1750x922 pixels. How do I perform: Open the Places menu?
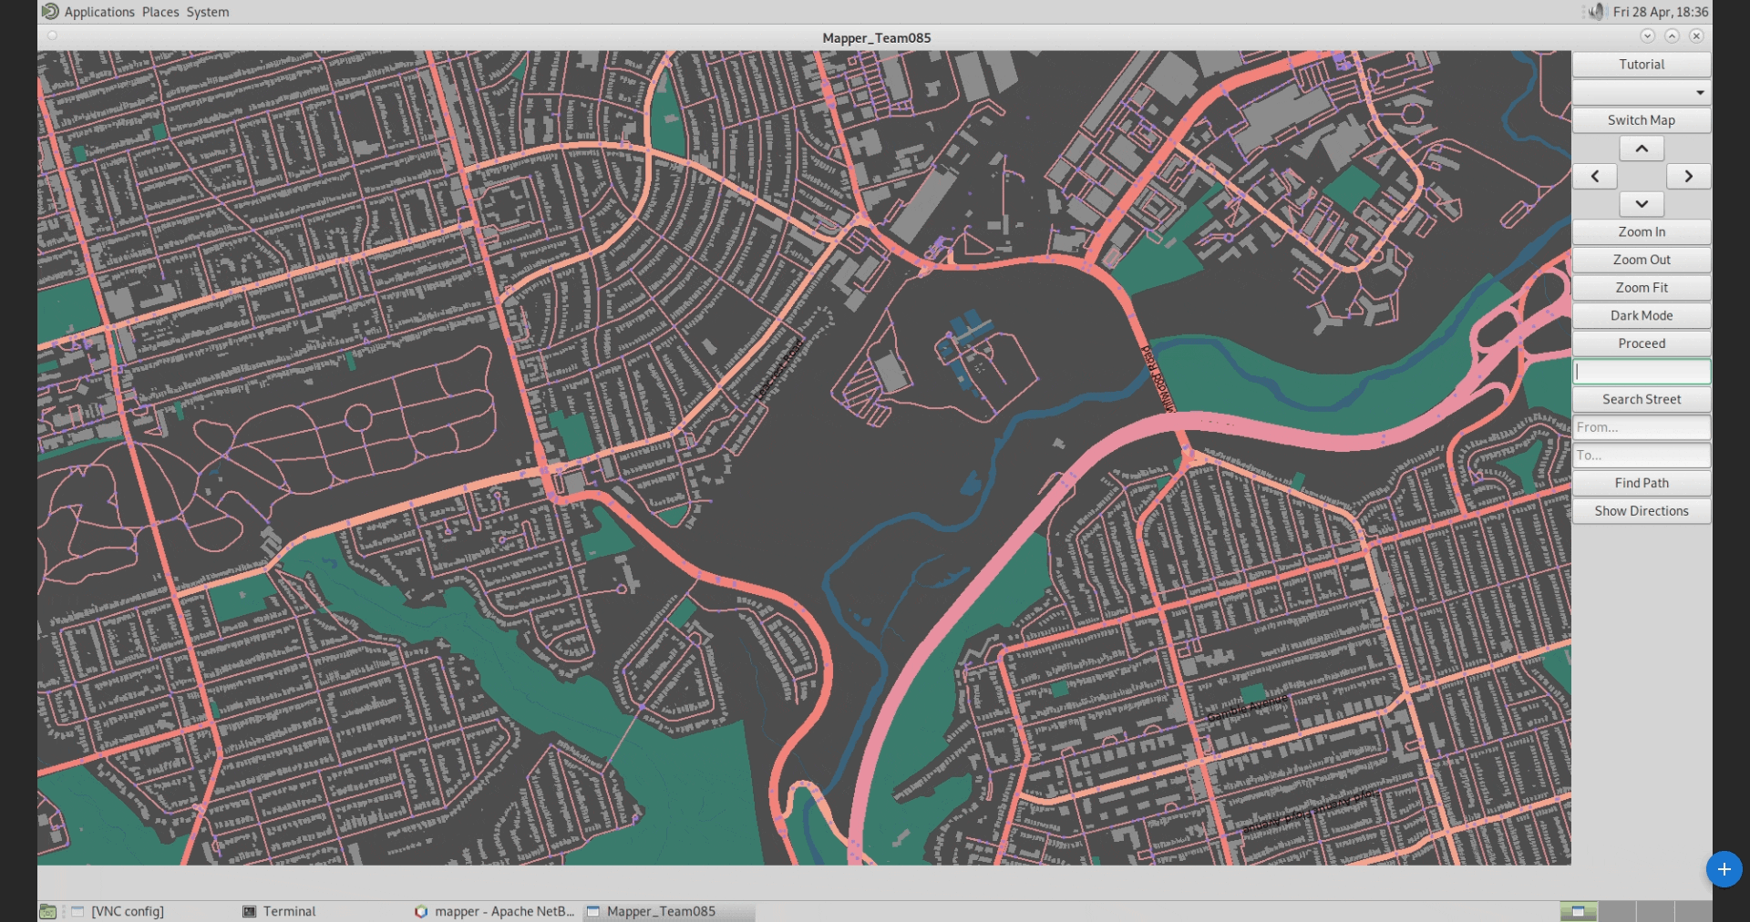(160, 12)
